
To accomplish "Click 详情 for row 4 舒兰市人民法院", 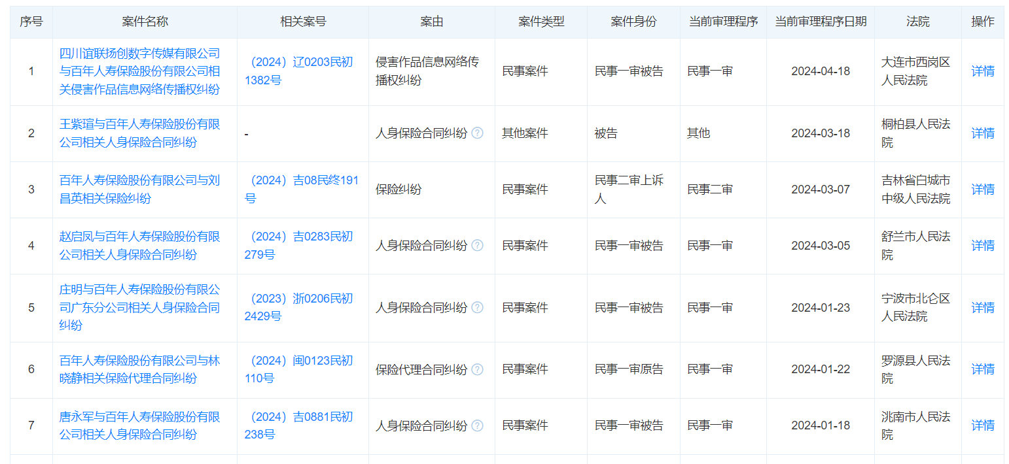I will coord(983,246).
